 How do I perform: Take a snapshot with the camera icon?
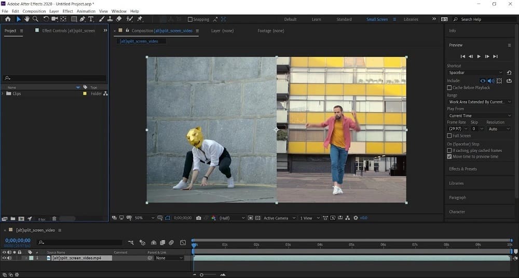click(199, 218)
